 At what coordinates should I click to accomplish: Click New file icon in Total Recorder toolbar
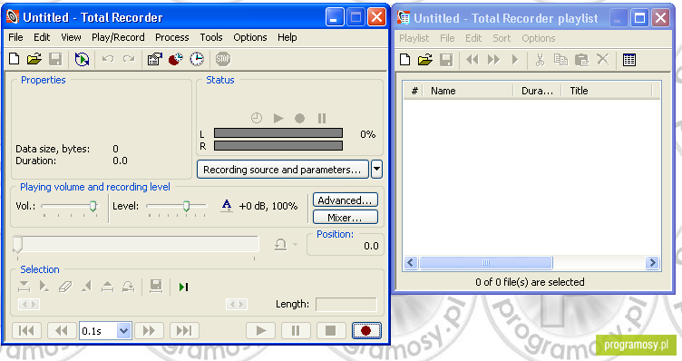pyautogui.click(x=15, y=59)
